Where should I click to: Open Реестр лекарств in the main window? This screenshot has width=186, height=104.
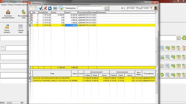7,29
